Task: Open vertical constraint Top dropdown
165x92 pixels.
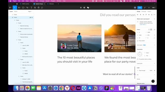Action: [x=147, y=56]
